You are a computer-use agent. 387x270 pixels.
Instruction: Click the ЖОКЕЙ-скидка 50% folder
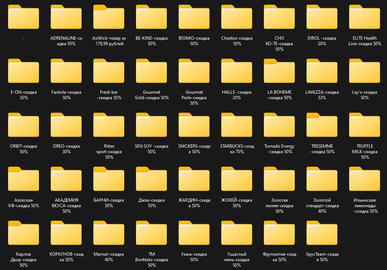click(237, 179)
